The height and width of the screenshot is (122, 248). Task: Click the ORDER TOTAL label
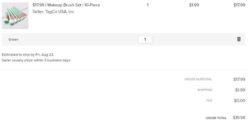tap(216, 118)
